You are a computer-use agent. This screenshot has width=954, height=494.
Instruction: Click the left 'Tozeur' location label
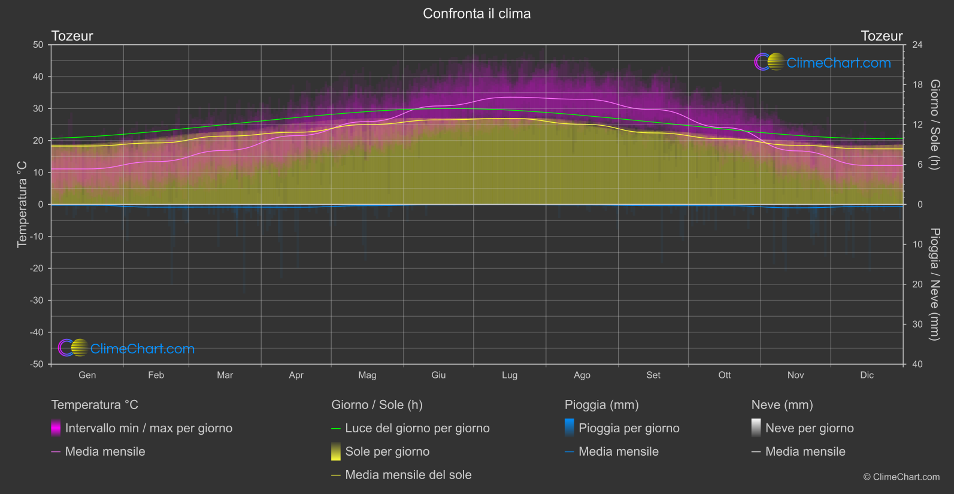pos(72,36)
